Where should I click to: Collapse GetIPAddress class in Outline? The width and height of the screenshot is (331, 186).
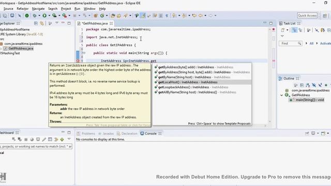pyautogui.click(x=281, y=95)
